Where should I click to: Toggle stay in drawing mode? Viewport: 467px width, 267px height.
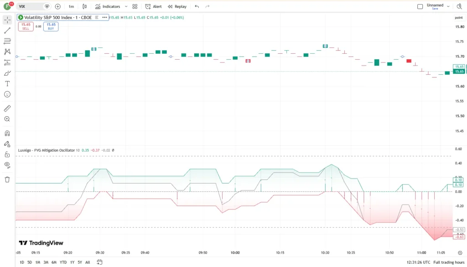pyautogui.click(x=7, y=144)
